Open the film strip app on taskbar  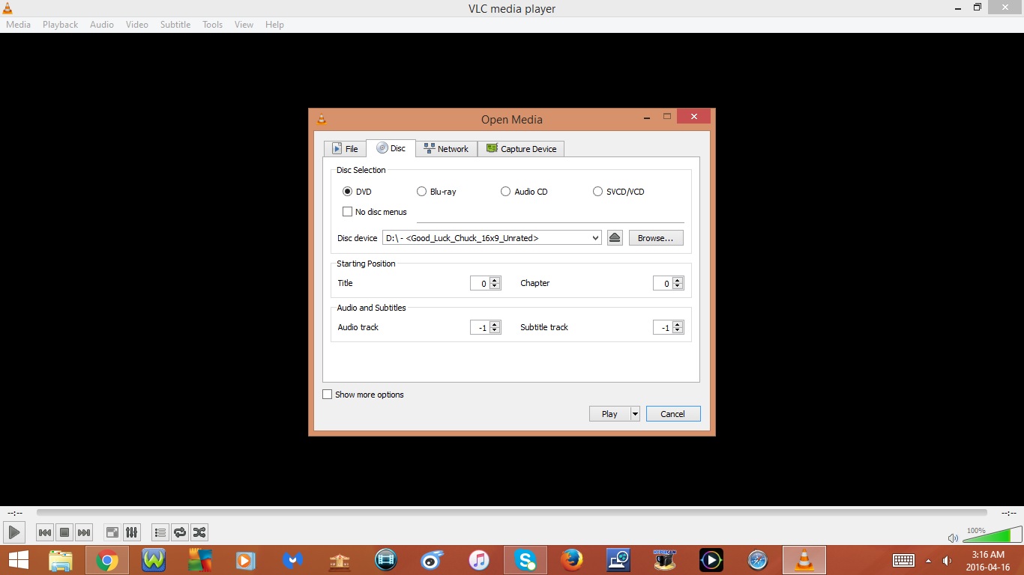pyautogui.click(x=385, y=560)
